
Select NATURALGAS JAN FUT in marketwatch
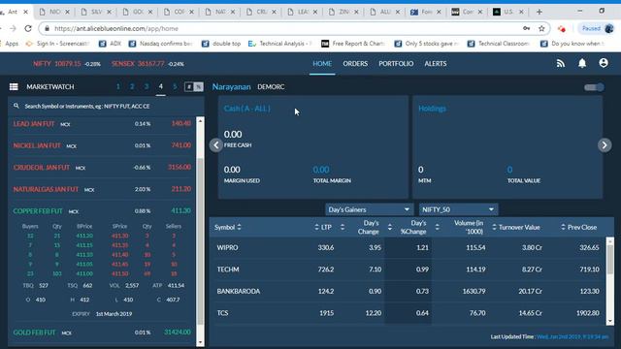[102, 189]
